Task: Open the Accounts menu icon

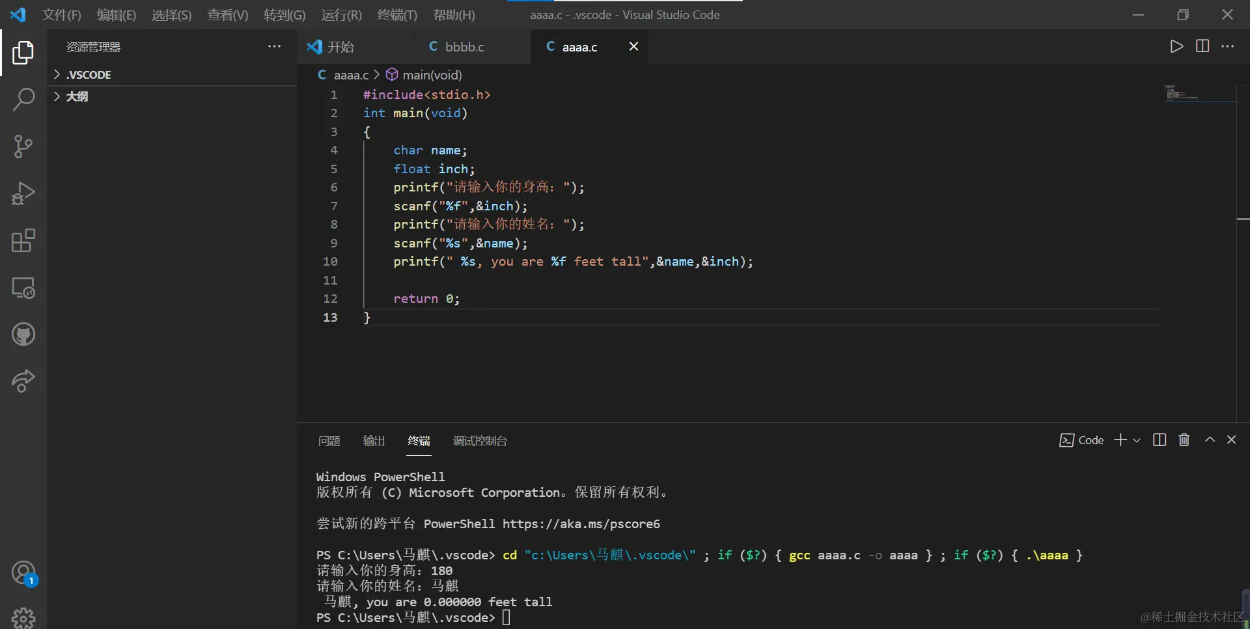Action: tap(23, 574)
